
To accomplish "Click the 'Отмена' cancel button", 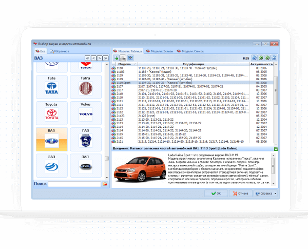I will pos(241,194).
